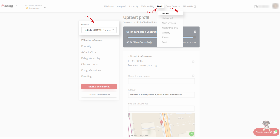280x139 pixels.
Task: Click help icon next to Obecně známý název
Action: coord(193,76)
